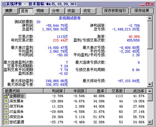The height and width of the screenshot is (127, 156).
Task: Click the red value 215.44次
Action: [x=61, y=40]
